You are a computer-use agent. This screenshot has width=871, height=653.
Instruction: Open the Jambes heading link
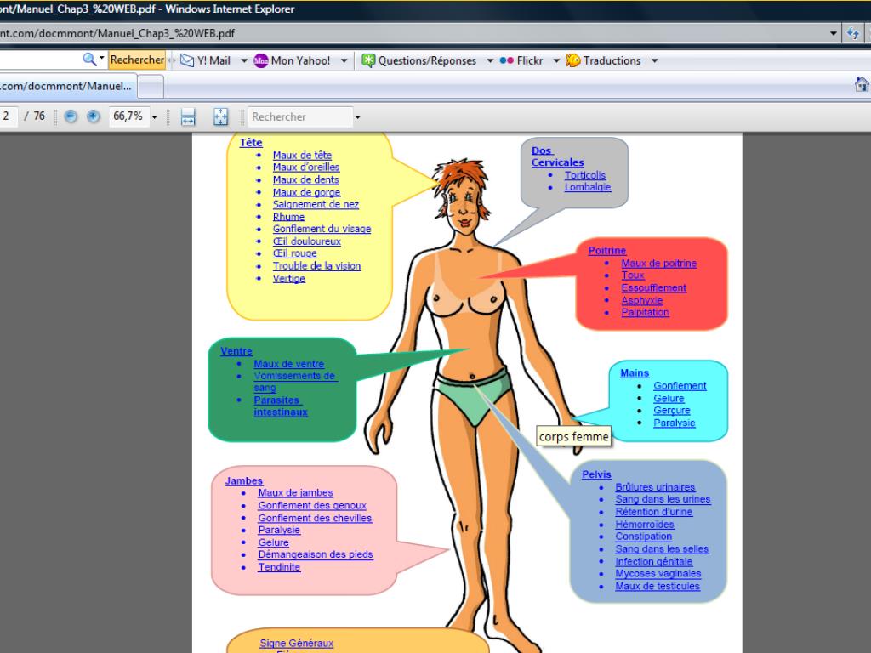pyautogui.click(x=244, y=481)
